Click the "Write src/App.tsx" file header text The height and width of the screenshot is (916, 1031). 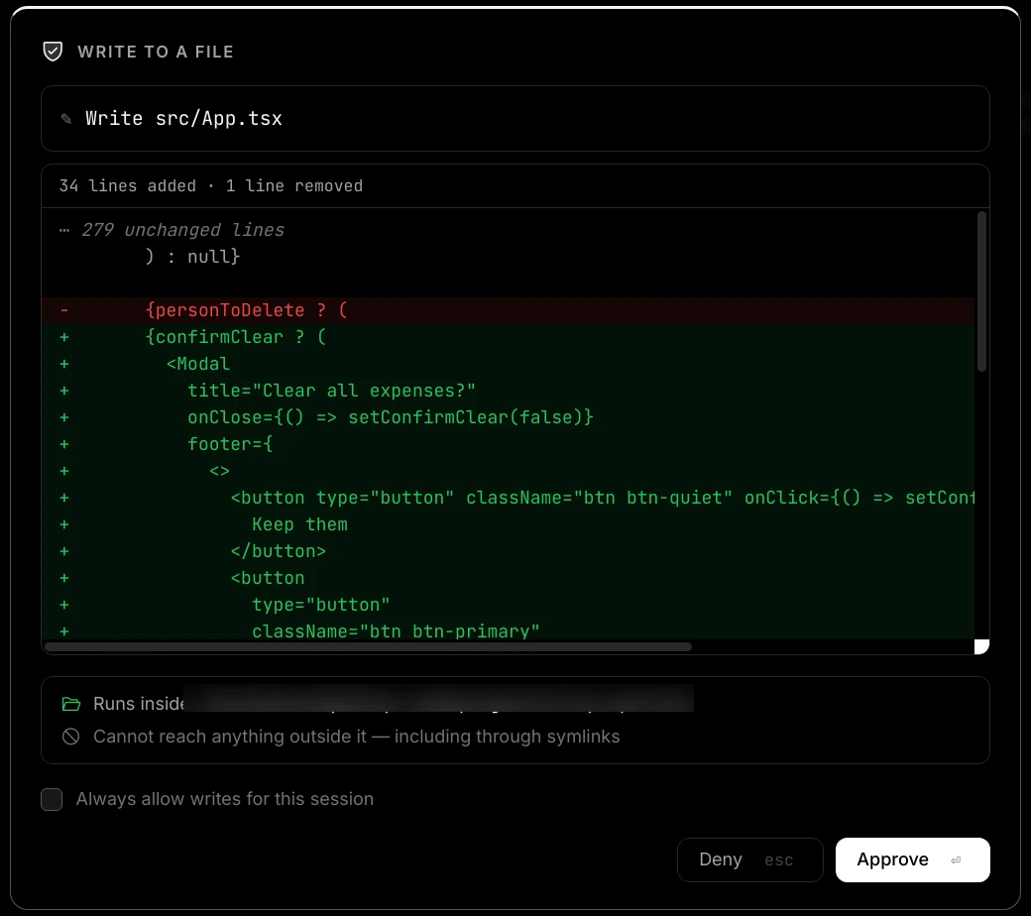[x=184, y=118]
